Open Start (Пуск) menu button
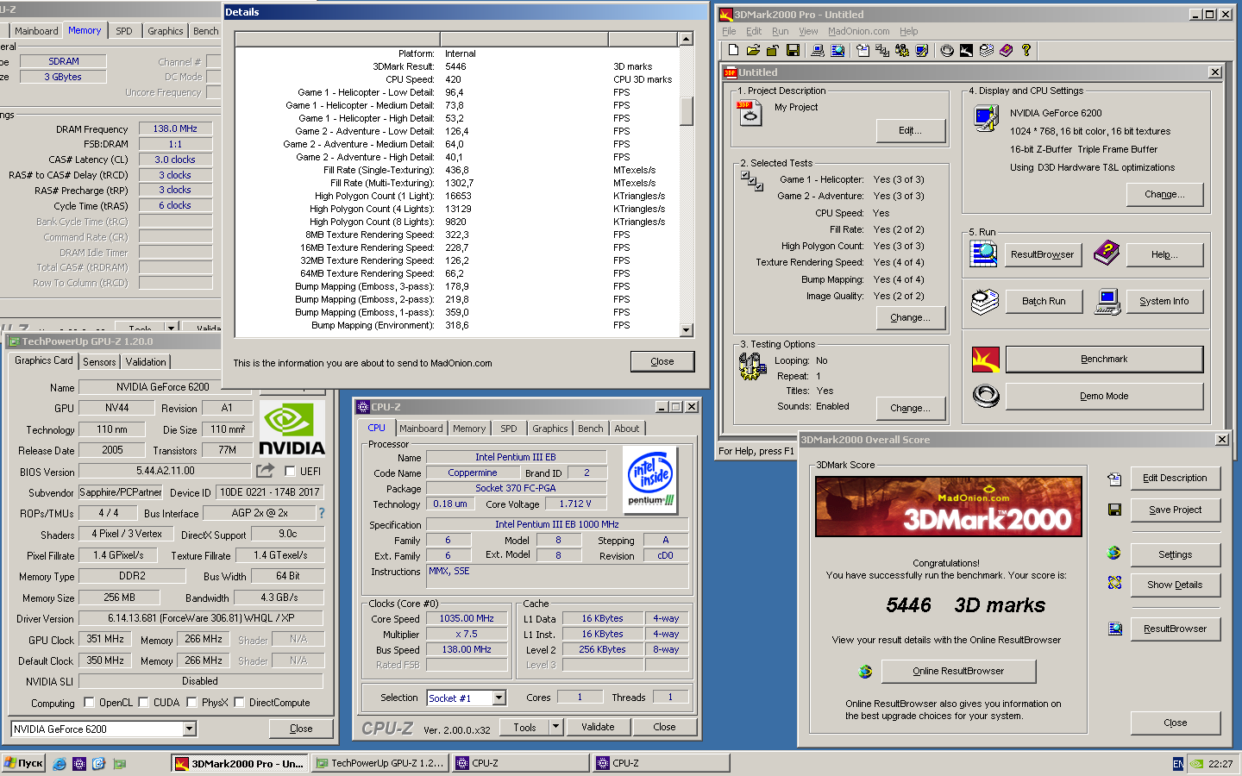Screen dimensions: 1242x776 23,763
